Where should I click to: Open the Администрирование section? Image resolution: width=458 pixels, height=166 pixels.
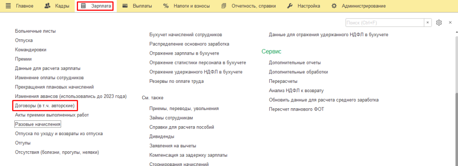[364, 6]
